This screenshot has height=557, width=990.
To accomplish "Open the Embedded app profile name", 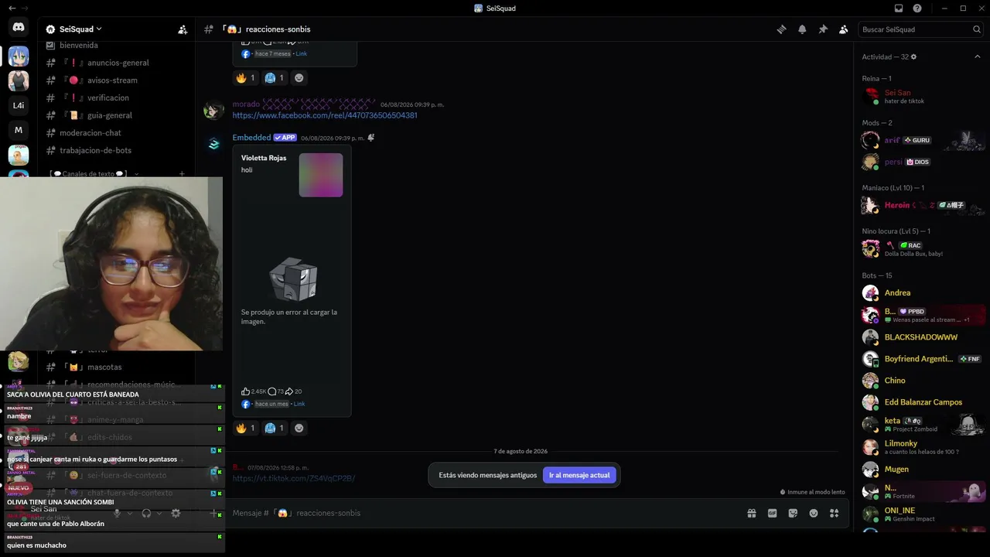I will 251,138.
